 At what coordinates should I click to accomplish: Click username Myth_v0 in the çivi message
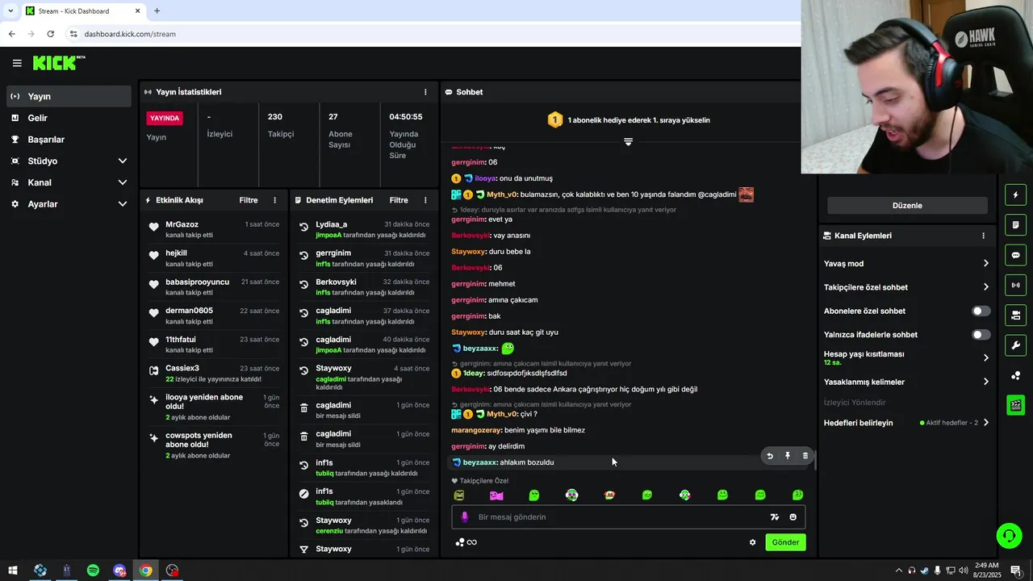(x=501, y=414)
